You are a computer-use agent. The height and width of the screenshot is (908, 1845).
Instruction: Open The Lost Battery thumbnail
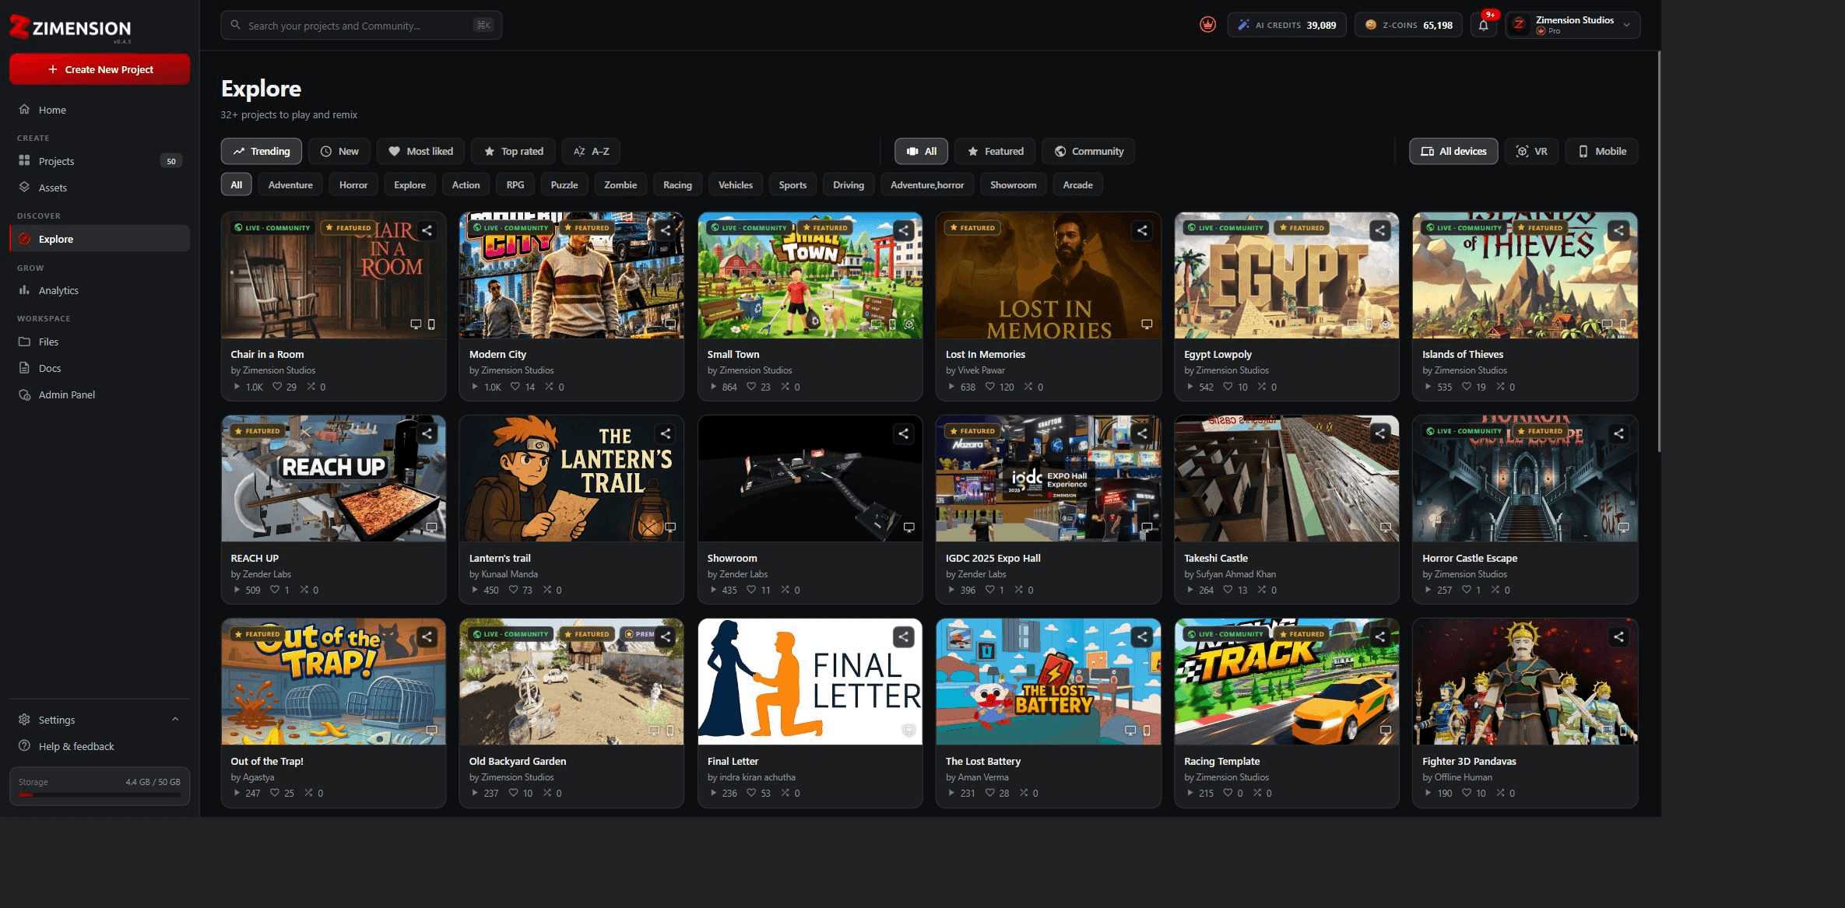coord(1048,682)
